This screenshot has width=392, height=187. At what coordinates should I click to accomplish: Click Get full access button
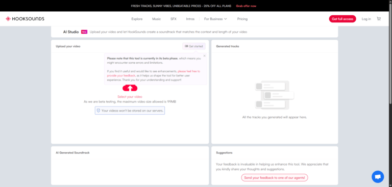tap(342, 19)
